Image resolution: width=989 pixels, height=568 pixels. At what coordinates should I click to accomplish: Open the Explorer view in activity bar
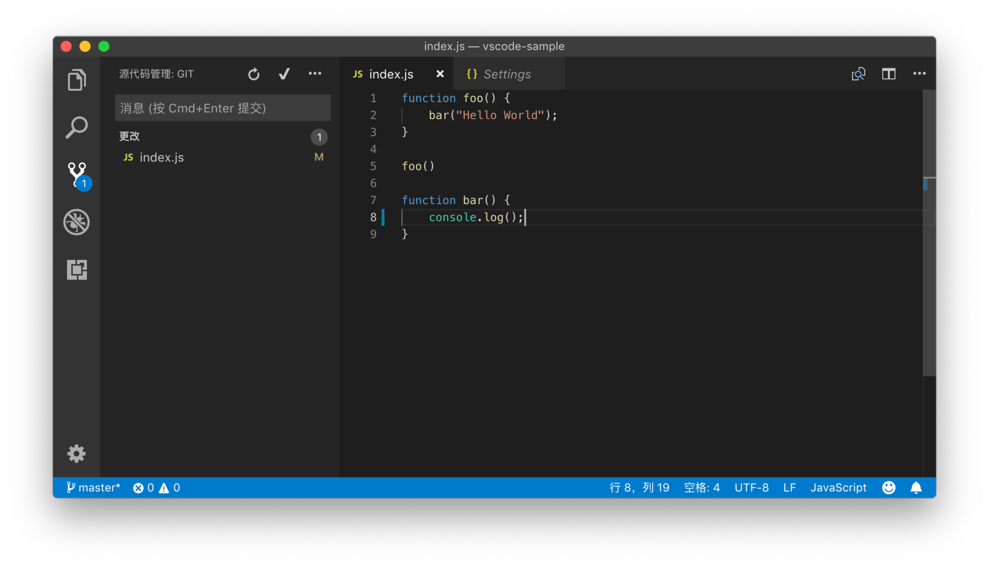click(x=77, y=80)
